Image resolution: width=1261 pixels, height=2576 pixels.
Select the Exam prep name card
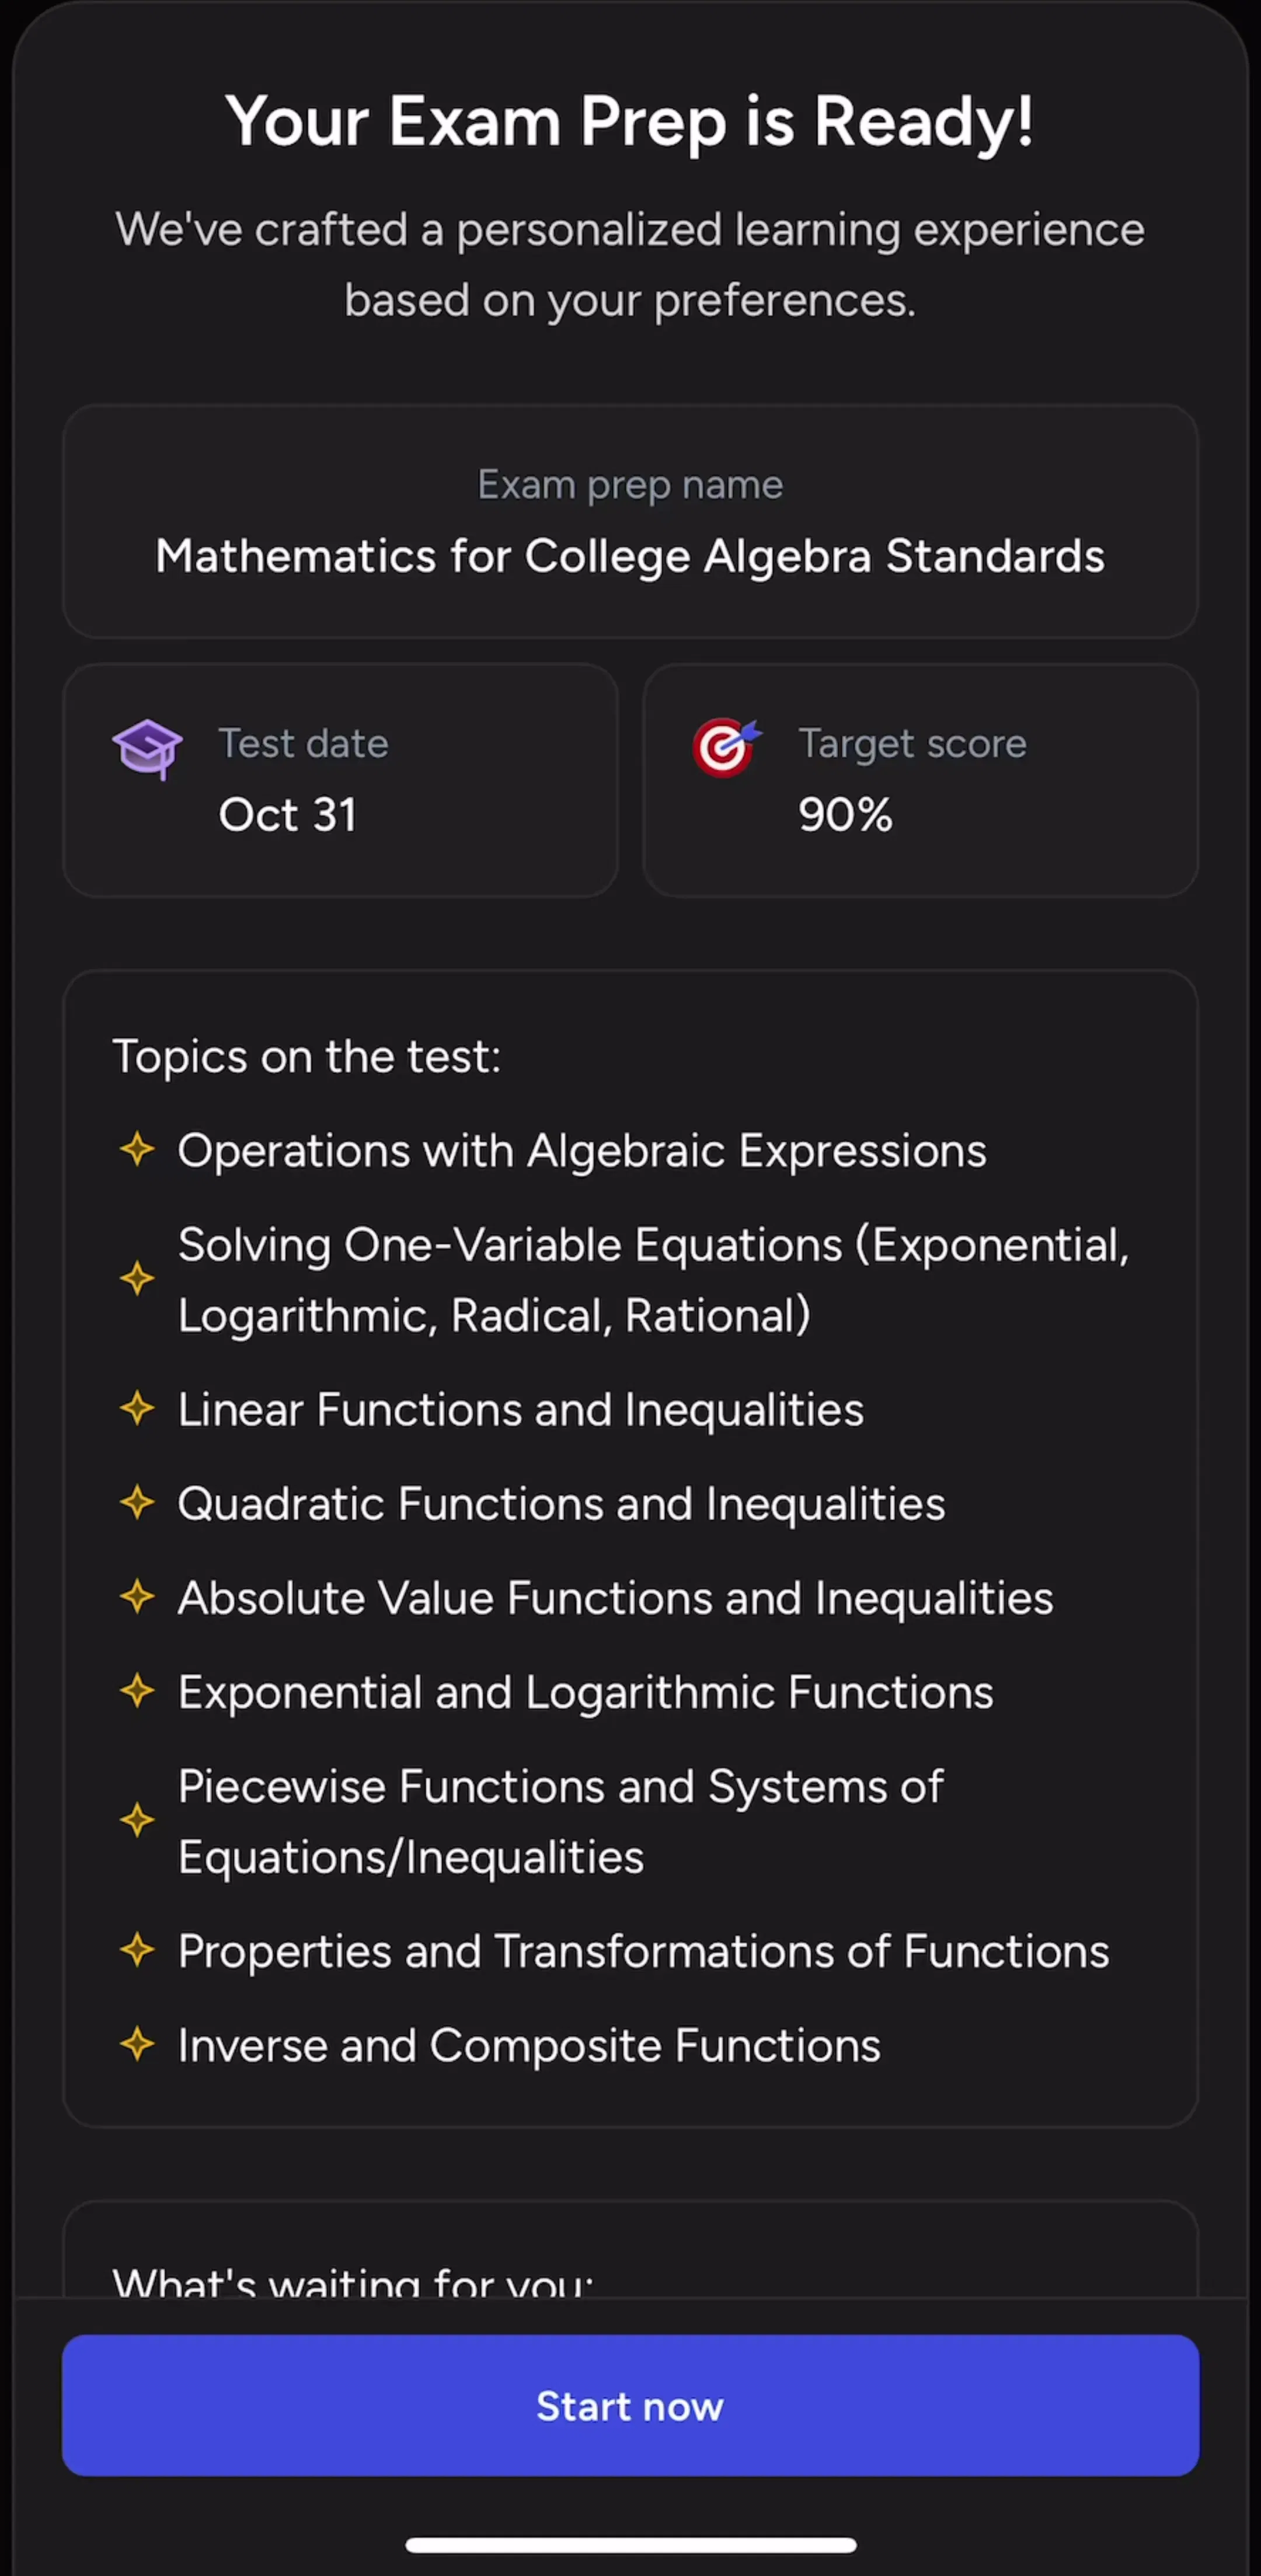[630, 521]
